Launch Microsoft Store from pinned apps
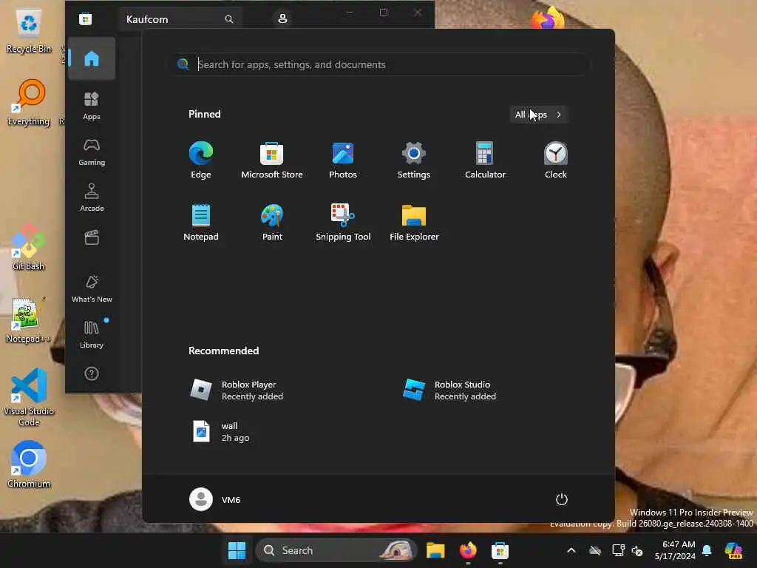This screenshot has width=757, height=568. tap(272, 160)
